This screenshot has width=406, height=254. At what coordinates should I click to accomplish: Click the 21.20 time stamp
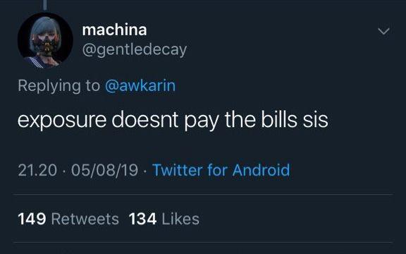37,170
